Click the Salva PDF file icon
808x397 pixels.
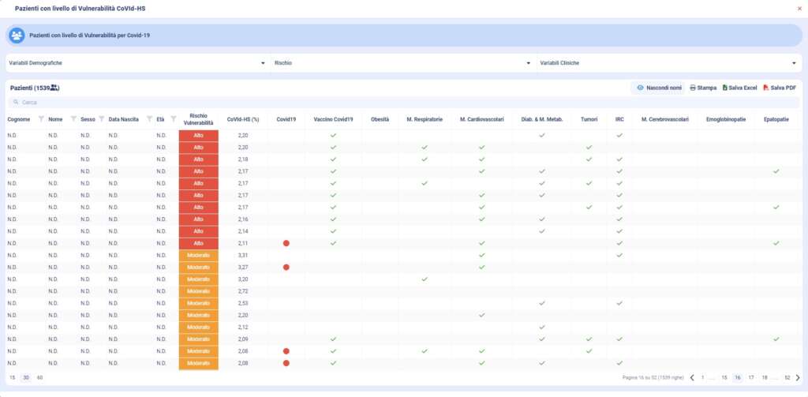(765, 88)
